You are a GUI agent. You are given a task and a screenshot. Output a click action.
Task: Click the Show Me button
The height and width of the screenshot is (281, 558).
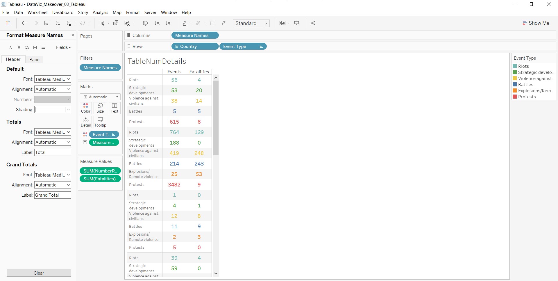click(536, 23)
